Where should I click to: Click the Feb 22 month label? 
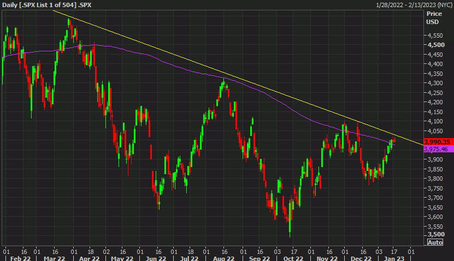coord(20,258)
